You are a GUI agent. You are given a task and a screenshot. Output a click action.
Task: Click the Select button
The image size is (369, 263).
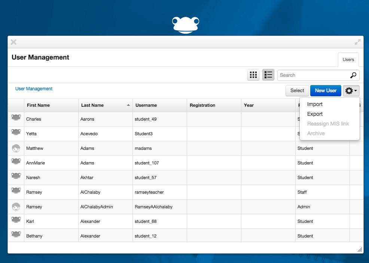297,91
